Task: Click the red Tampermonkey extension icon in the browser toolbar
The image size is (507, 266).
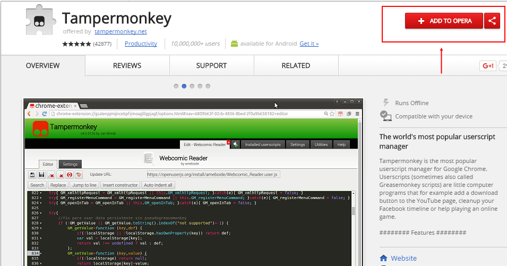Action: 340,114
